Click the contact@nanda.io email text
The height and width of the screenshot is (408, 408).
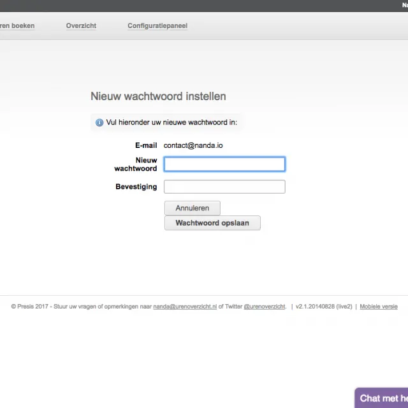tap(193, 145)
